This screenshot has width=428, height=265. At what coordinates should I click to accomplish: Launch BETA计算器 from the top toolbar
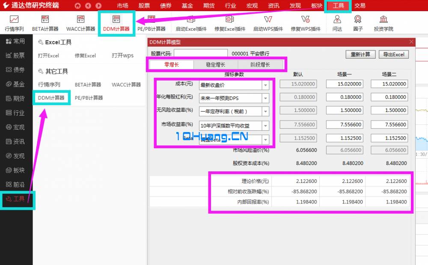click(45, 24)
